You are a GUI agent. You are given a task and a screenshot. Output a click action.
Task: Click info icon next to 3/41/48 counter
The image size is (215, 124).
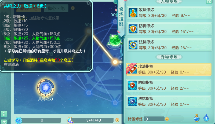(117, 120)
